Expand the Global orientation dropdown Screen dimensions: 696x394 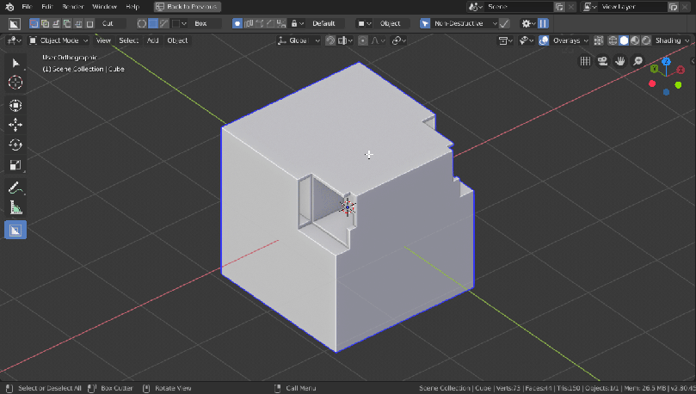tap(299, 40)
